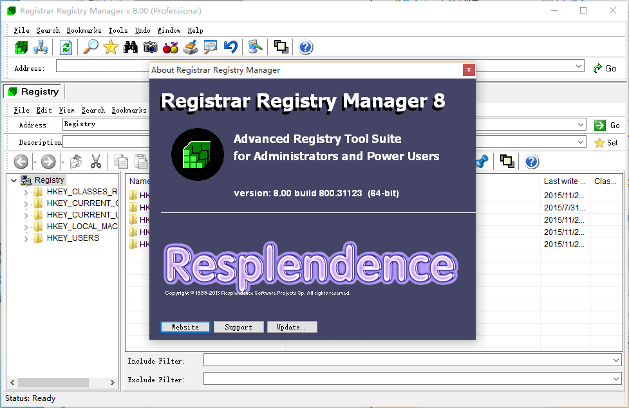The height and width of the screenshot is (408, 629).
Task: Click the green refresh toolbar icon
Action: [x=66, y=47]
